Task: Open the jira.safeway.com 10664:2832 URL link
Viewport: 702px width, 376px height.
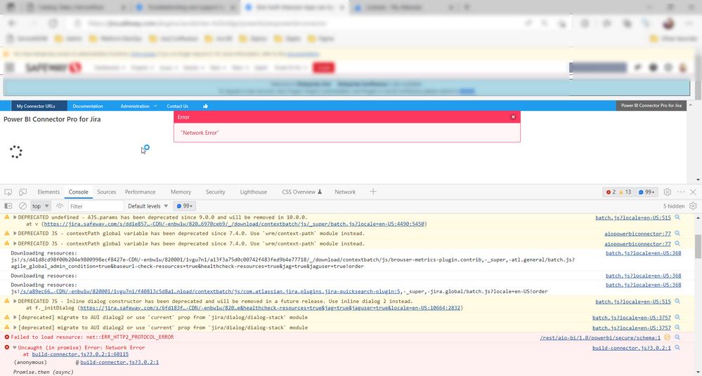Action: point(271,308)
